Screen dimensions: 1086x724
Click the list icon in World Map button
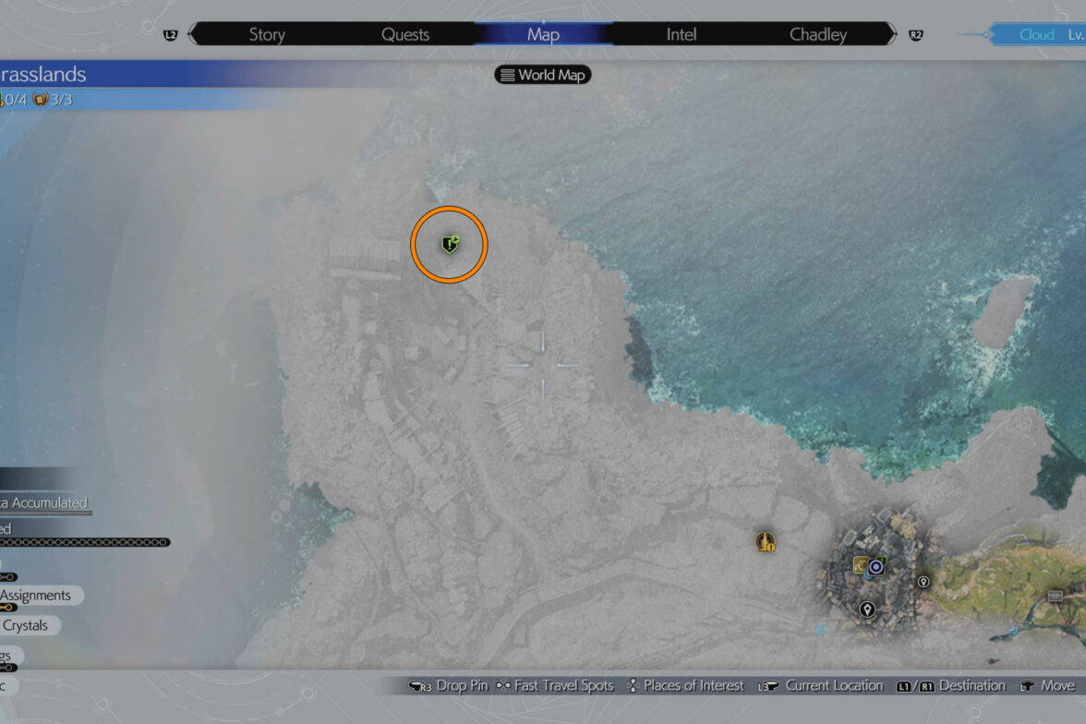click(508, 75)
